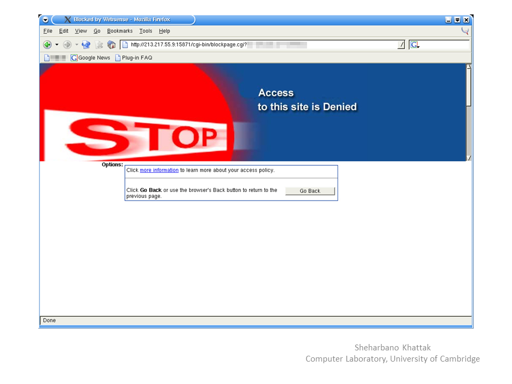Screen dimensions: 512x384
Task: Reload the page with the refresh icon
Action: point(86,45)
